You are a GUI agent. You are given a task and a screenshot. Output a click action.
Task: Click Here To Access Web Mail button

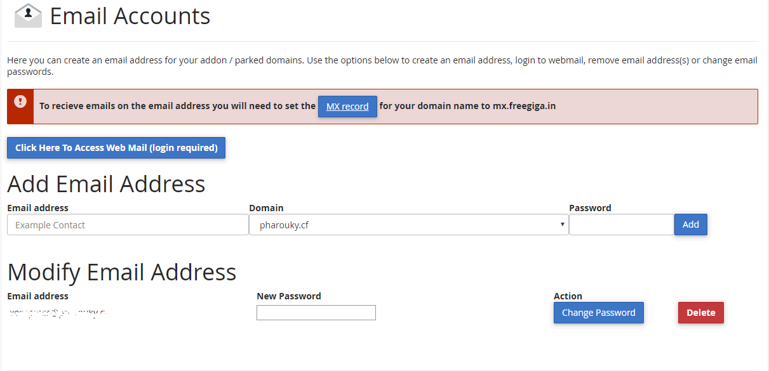pos(116,148)
